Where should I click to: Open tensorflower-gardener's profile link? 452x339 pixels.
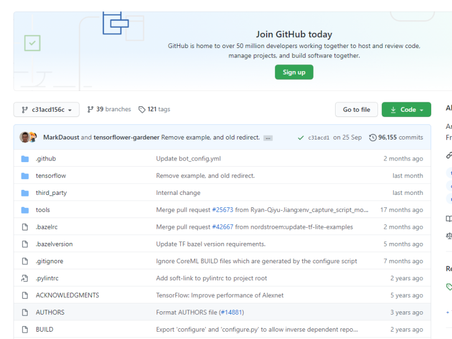point(126,137)
